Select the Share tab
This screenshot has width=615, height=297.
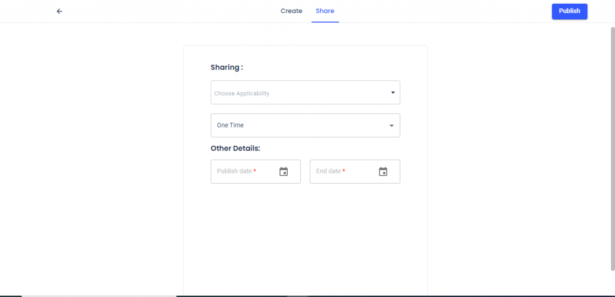pos(325,11)
